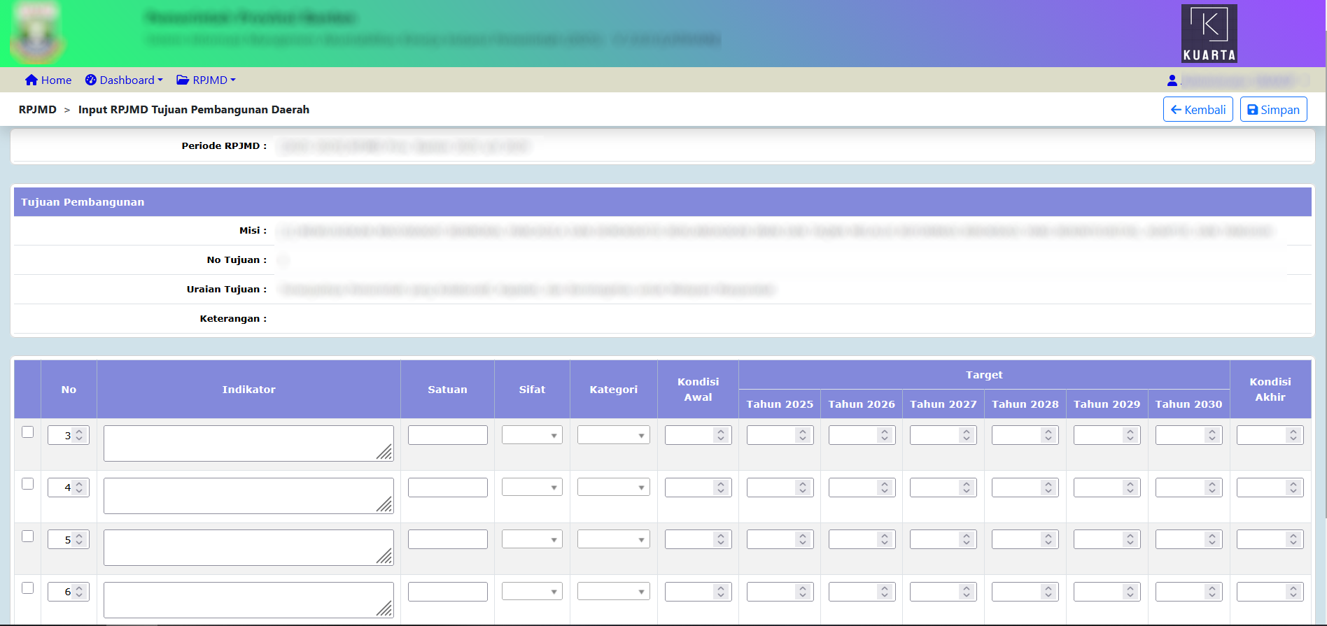Screen dimensions: 1327x626
Task: Focus the Indikator text area in row 3
Action: click(248, 443)
